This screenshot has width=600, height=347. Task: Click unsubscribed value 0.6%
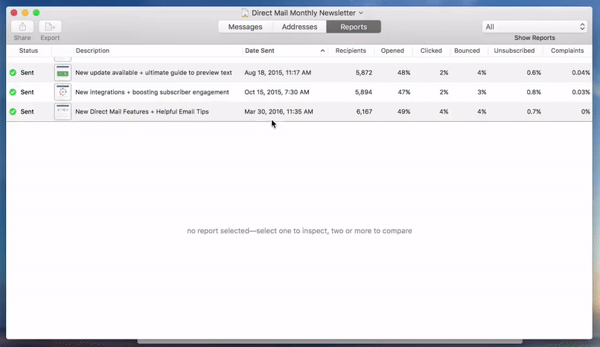coord(534,73)
